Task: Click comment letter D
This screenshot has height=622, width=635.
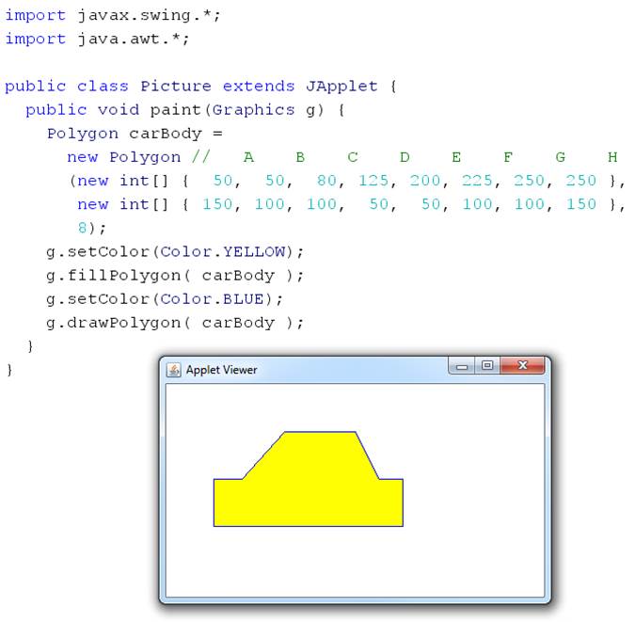Action: [x=405, y=157]
